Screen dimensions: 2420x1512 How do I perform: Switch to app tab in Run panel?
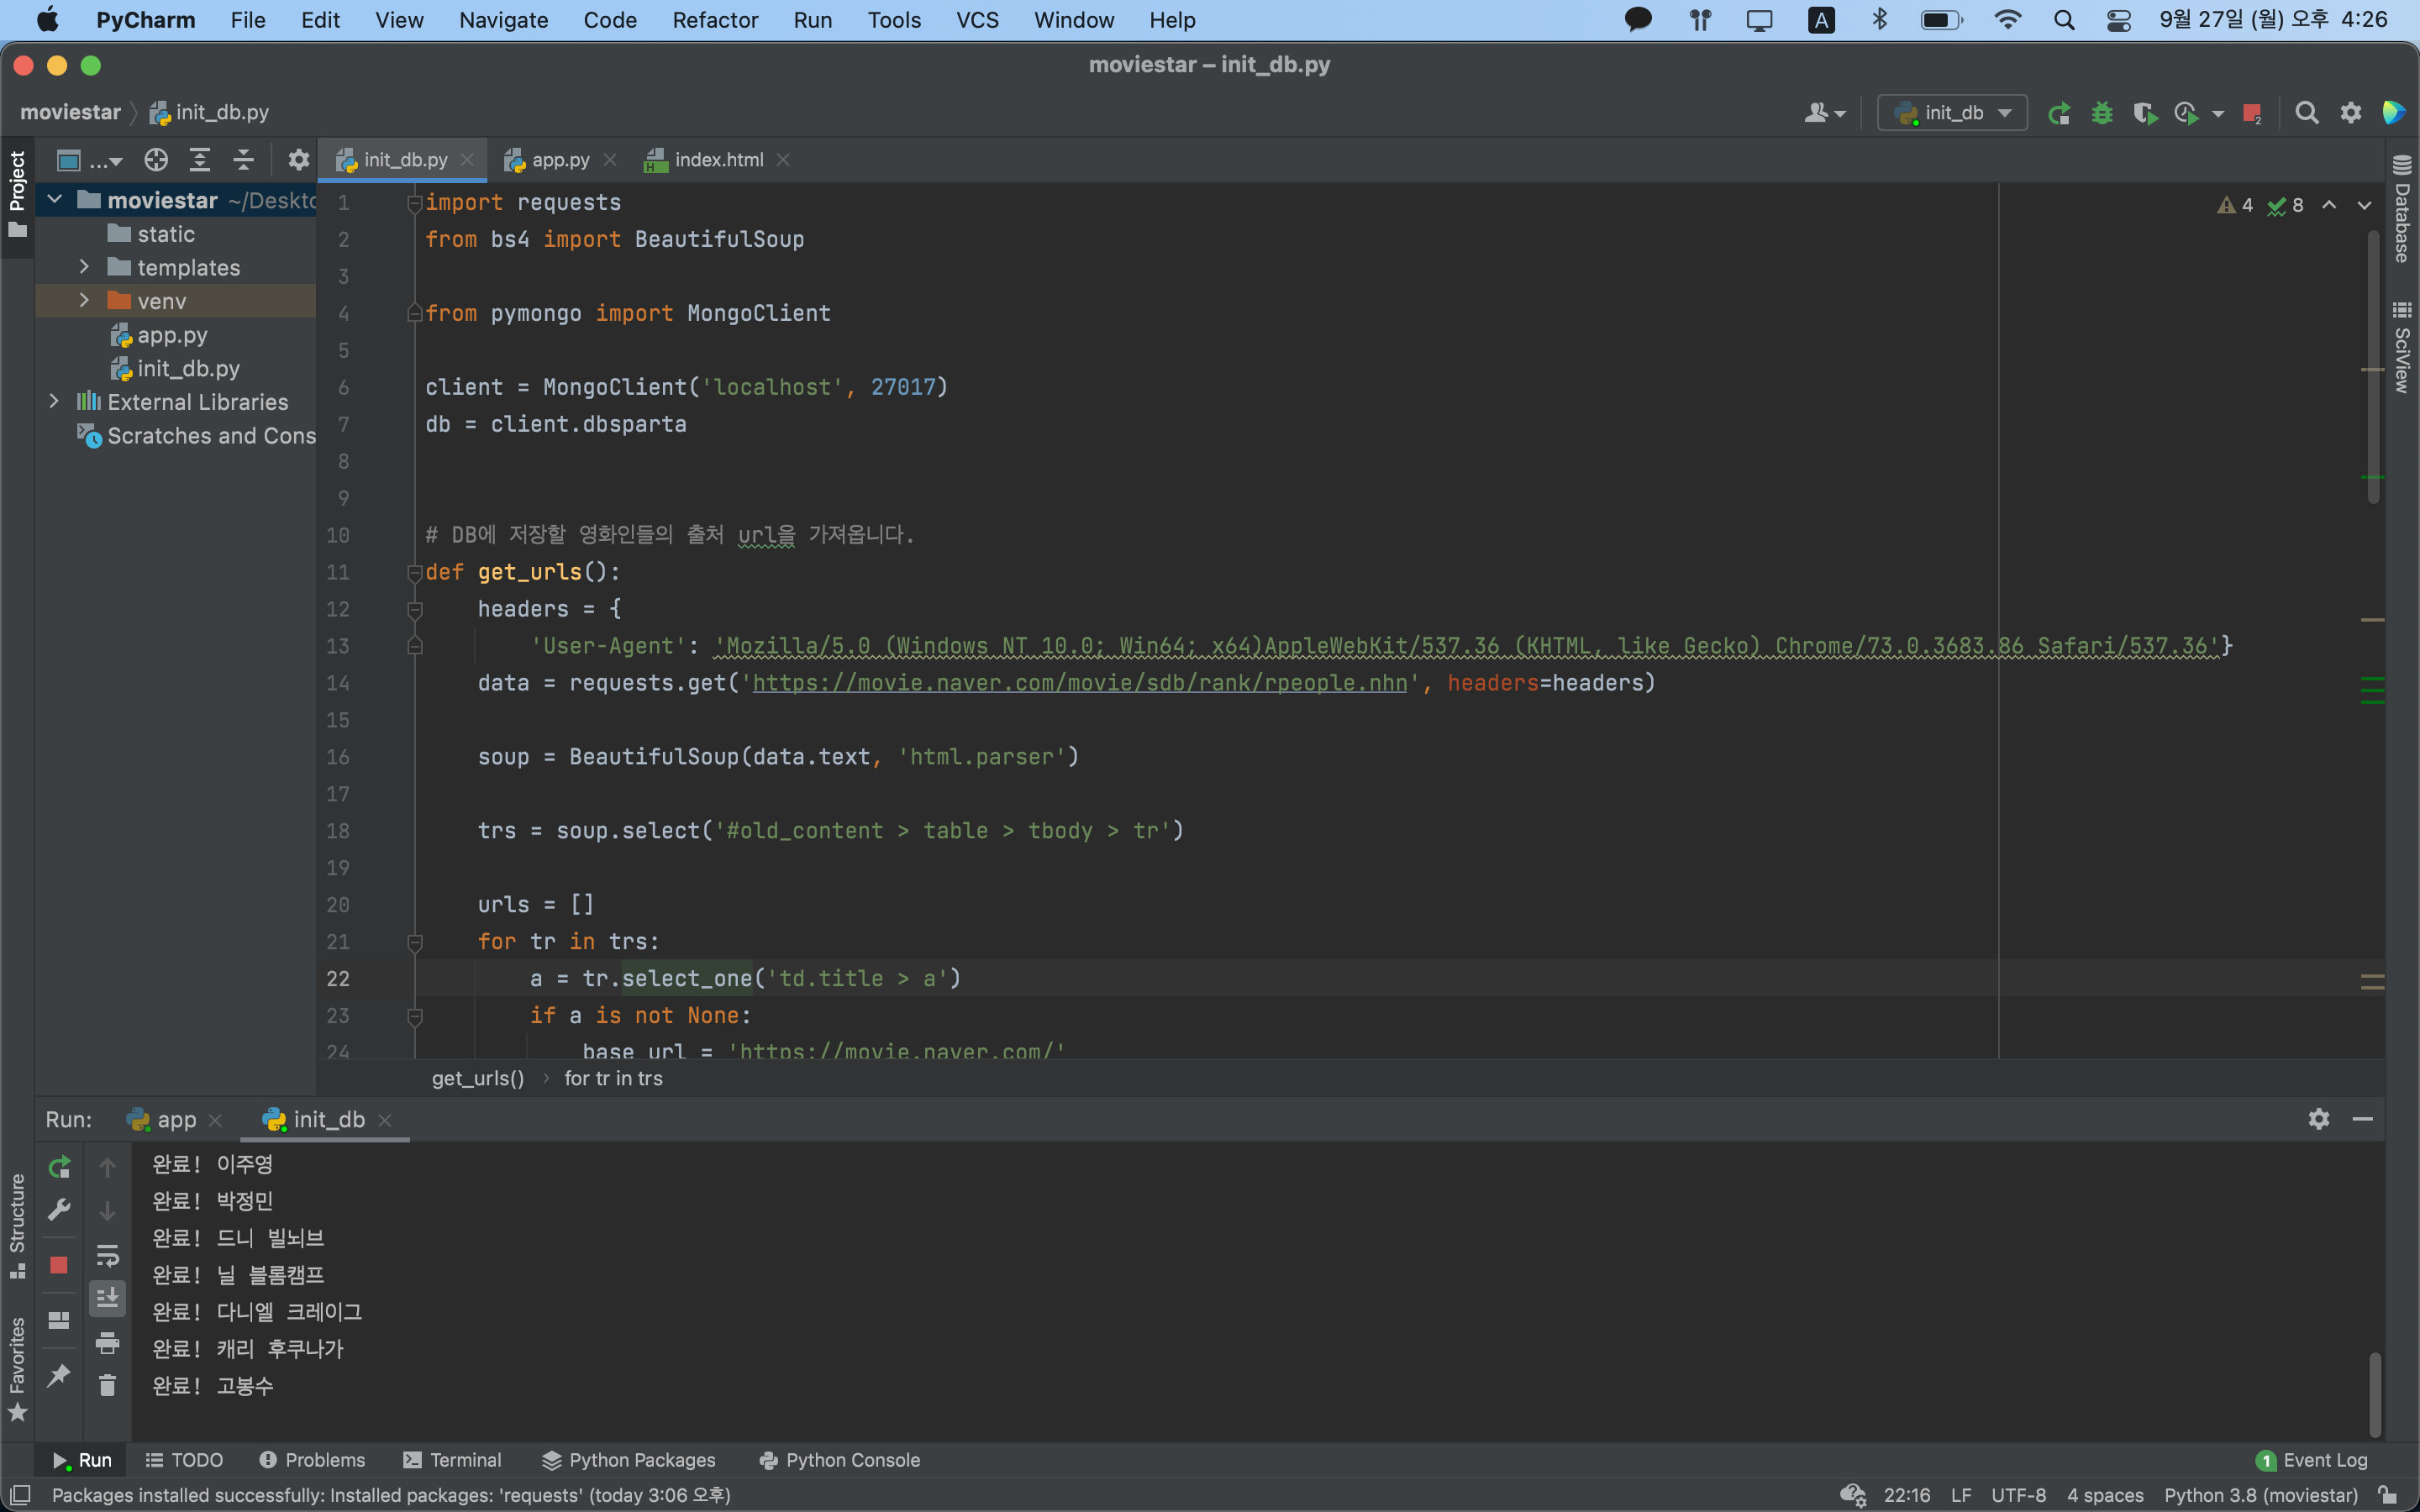(176, 1120)
